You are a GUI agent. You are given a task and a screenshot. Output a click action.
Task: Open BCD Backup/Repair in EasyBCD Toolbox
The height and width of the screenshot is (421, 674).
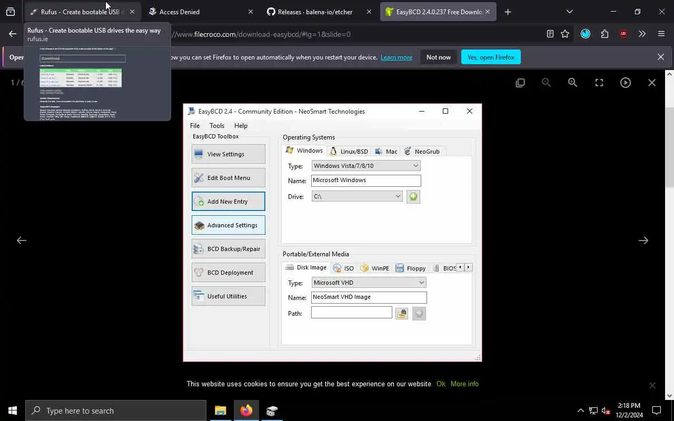tap(229, 249)
